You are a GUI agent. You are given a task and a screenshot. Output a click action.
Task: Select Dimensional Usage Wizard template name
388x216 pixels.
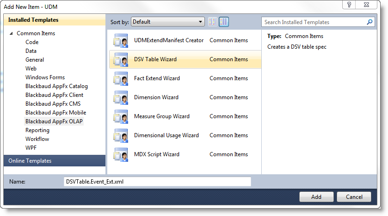166,135
